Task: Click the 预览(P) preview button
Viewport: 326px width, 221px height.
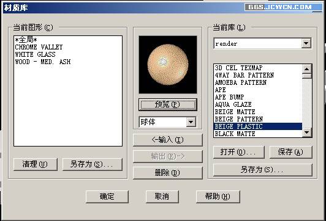Action: pos(167,104)
